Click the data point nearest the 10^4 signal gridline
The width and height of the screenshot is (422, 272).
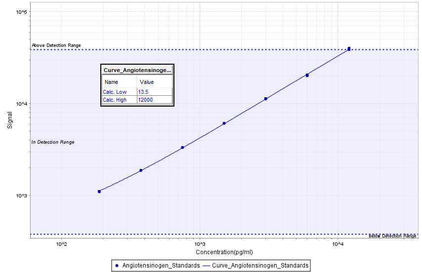tap(266, 99)
